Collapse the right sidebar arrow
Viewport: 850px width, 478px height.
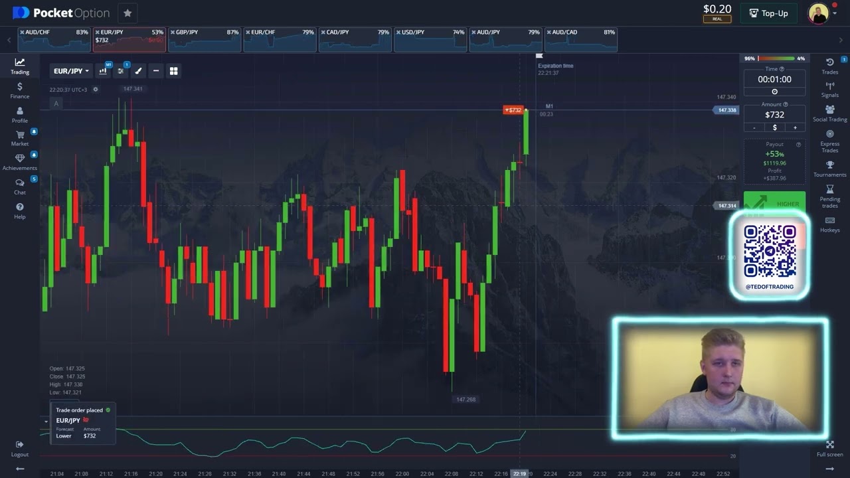(829, 469)
